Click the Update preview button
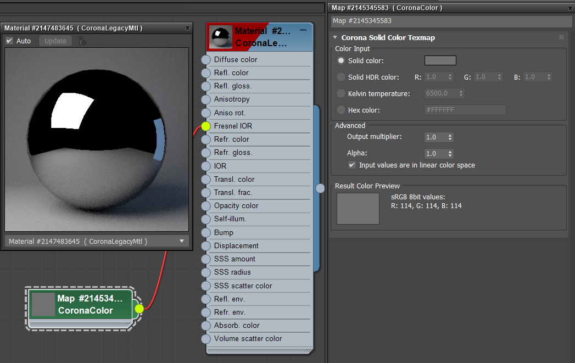575x363 pixels. coord(55,41)
